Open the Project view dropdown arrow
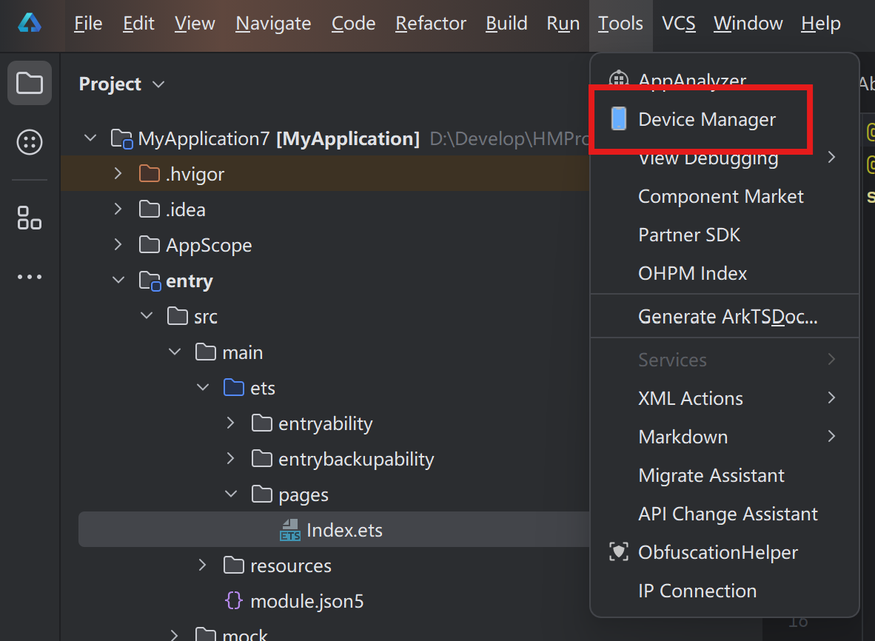875x641 pixels. tap(158, 84)
